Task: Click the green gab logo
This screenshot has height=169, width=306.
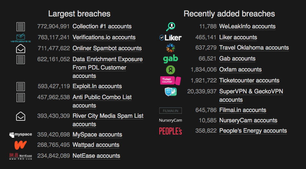Action: pyautogui.click(x=171, y=59)
